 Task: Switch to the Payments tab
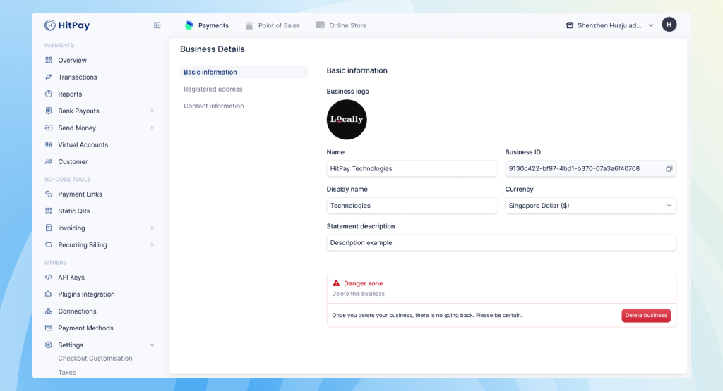(207, 25)
